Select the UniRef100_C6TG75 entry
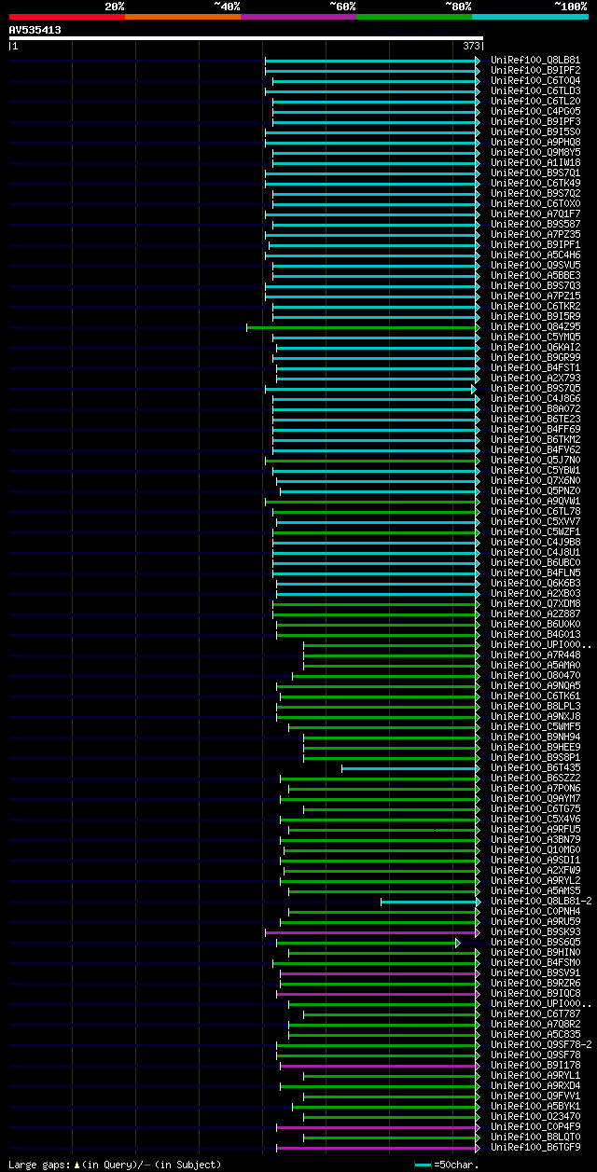 (x=535, y=809)
